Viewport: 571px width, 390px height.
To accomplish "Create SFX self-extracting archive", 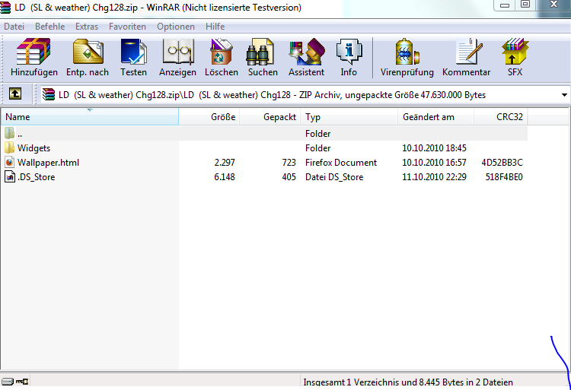I will pyautogui.click(x=515, y=58).
